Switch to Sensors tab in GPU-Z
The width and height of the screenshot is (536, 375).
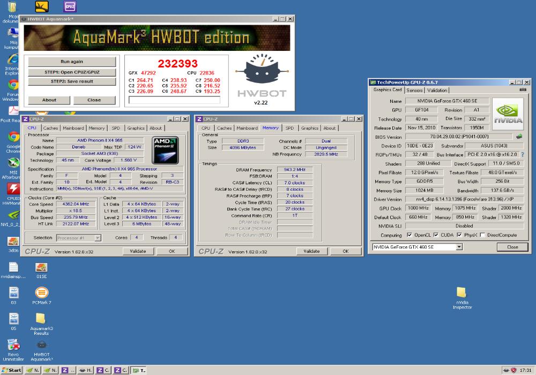click(415, 90)
